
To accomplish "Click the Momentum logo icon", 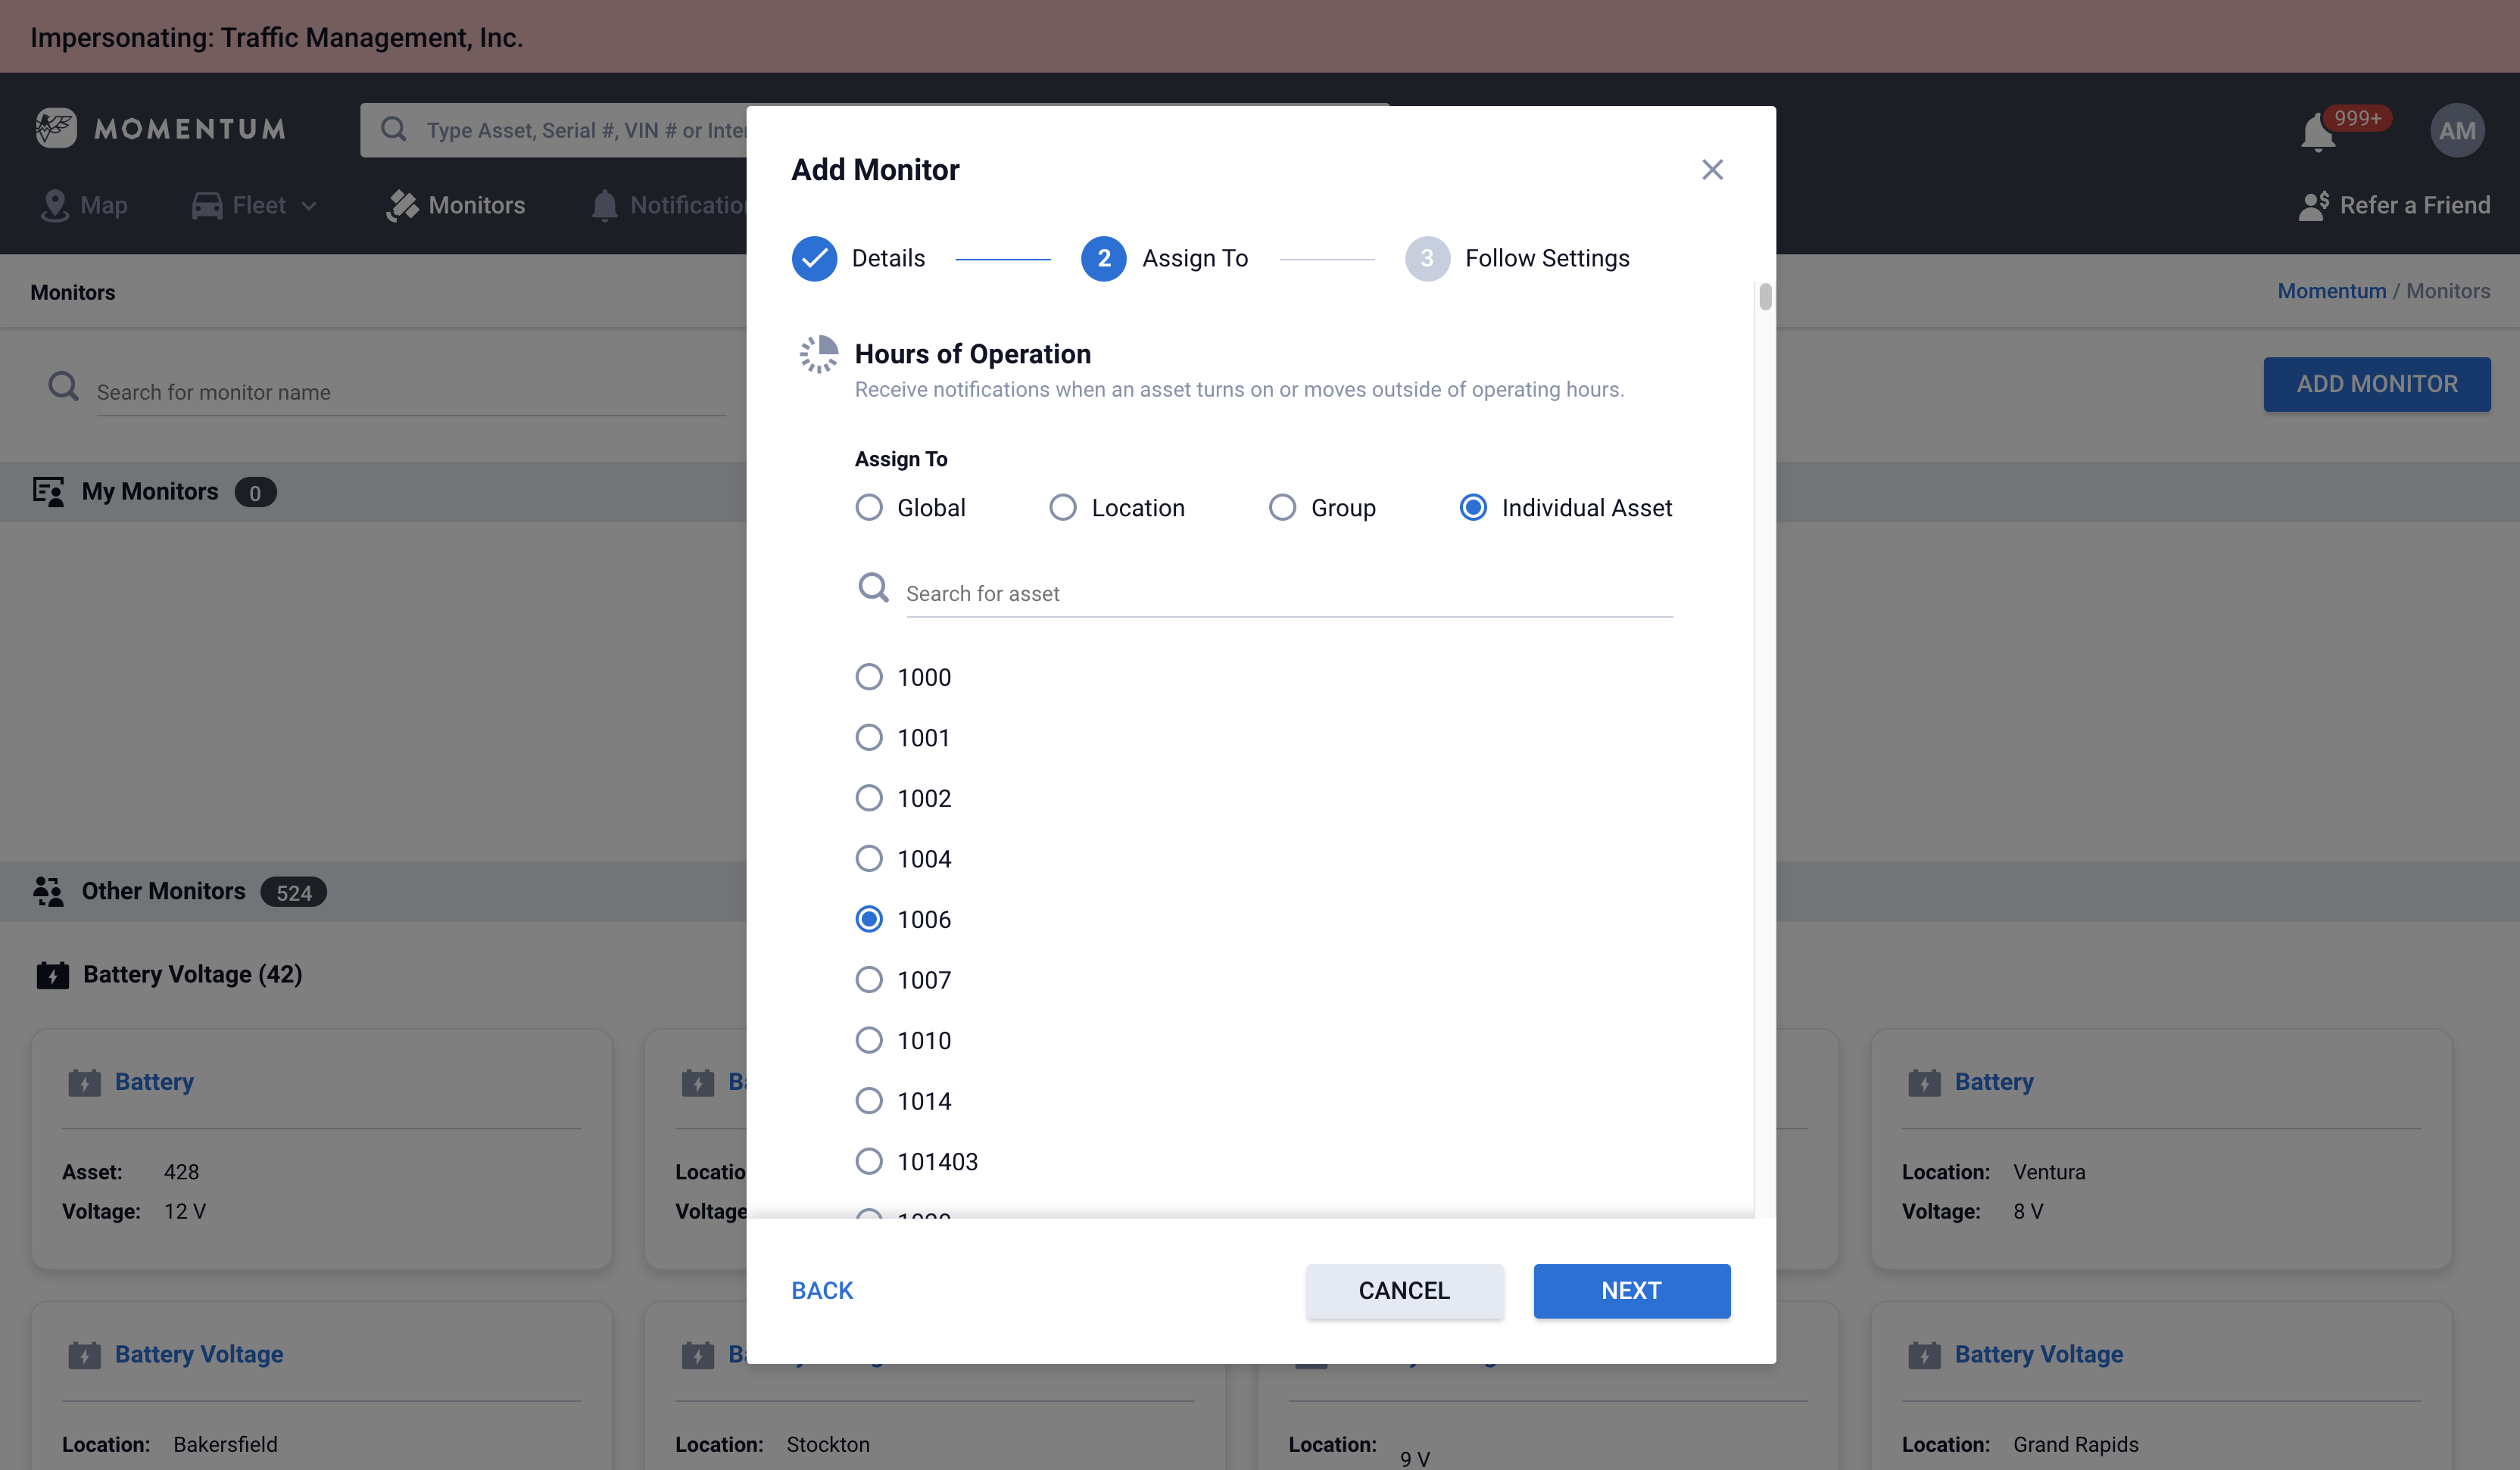I will 56,129.
